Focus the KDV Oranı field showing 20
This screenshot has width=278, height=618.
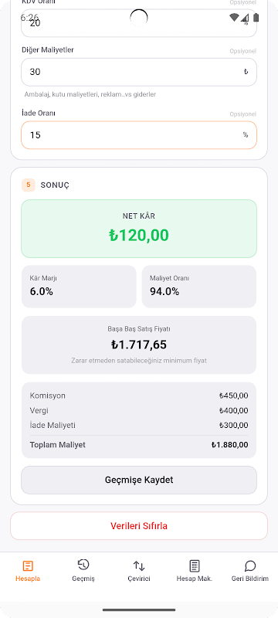tap(139, 23)
